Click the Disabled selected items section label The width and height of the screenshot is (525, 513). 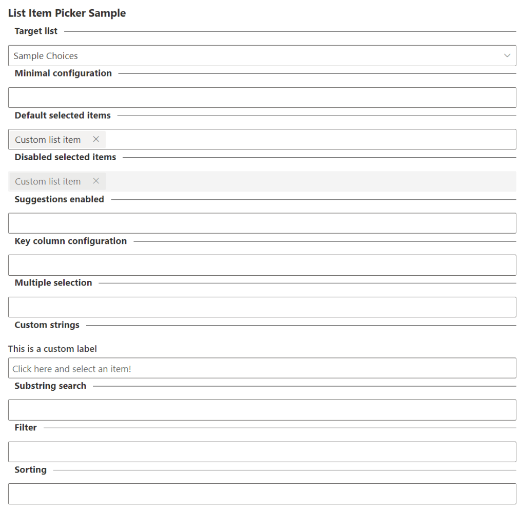[x=65, y=157]
